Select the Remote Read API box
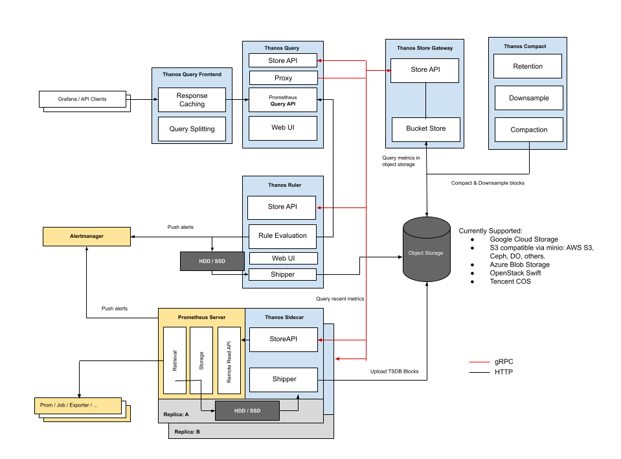 click(x=229, y=360)
